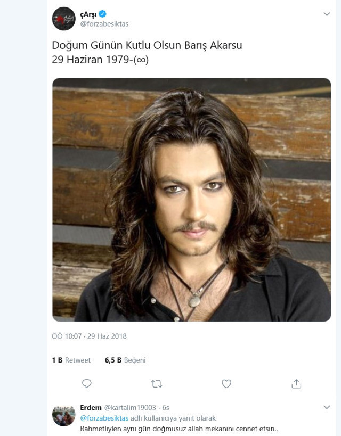The width and height of the screenshot is (341, 436).
Task: Enlarge the tweet's attached photo
Action: click(191, 200)
